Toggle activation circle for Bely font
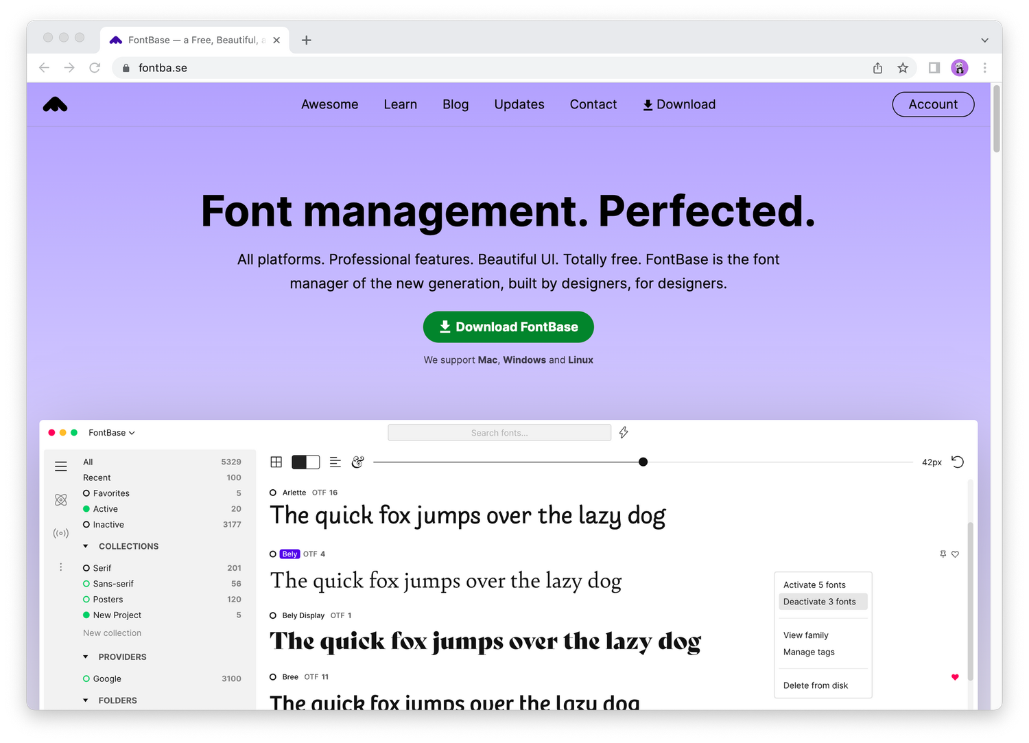The height and width of the screenshot is (743, 1029). pos(273,554)
